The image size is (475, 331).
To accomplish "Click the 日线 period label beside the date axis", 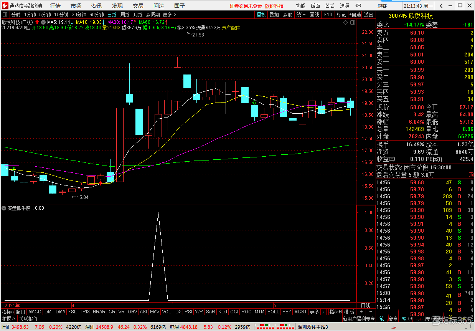I will [x=366, y=305].
